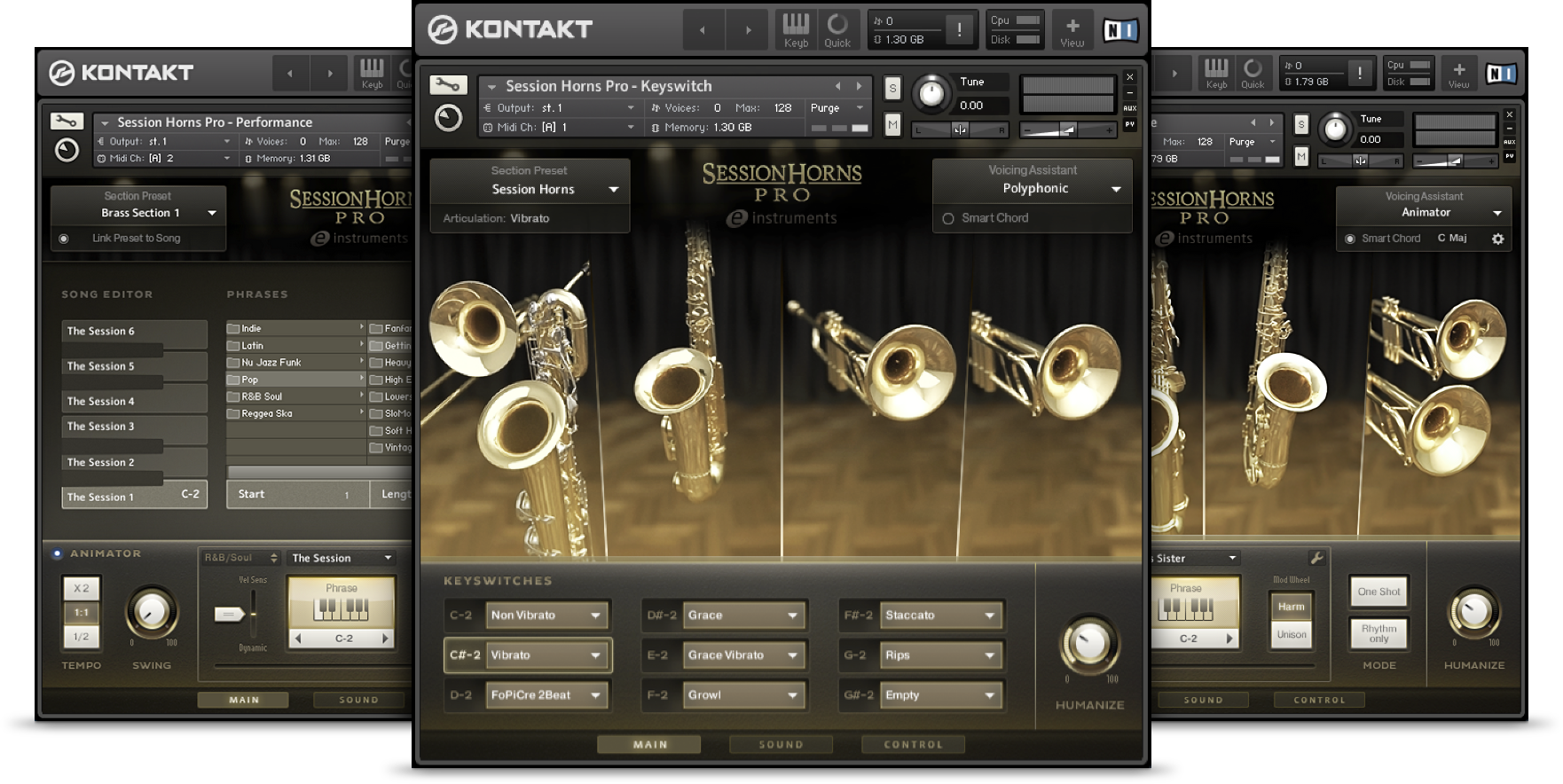Load previous instrument using arrow beside Keyswitch title
Screen dimensions: 1563x784
837,86
